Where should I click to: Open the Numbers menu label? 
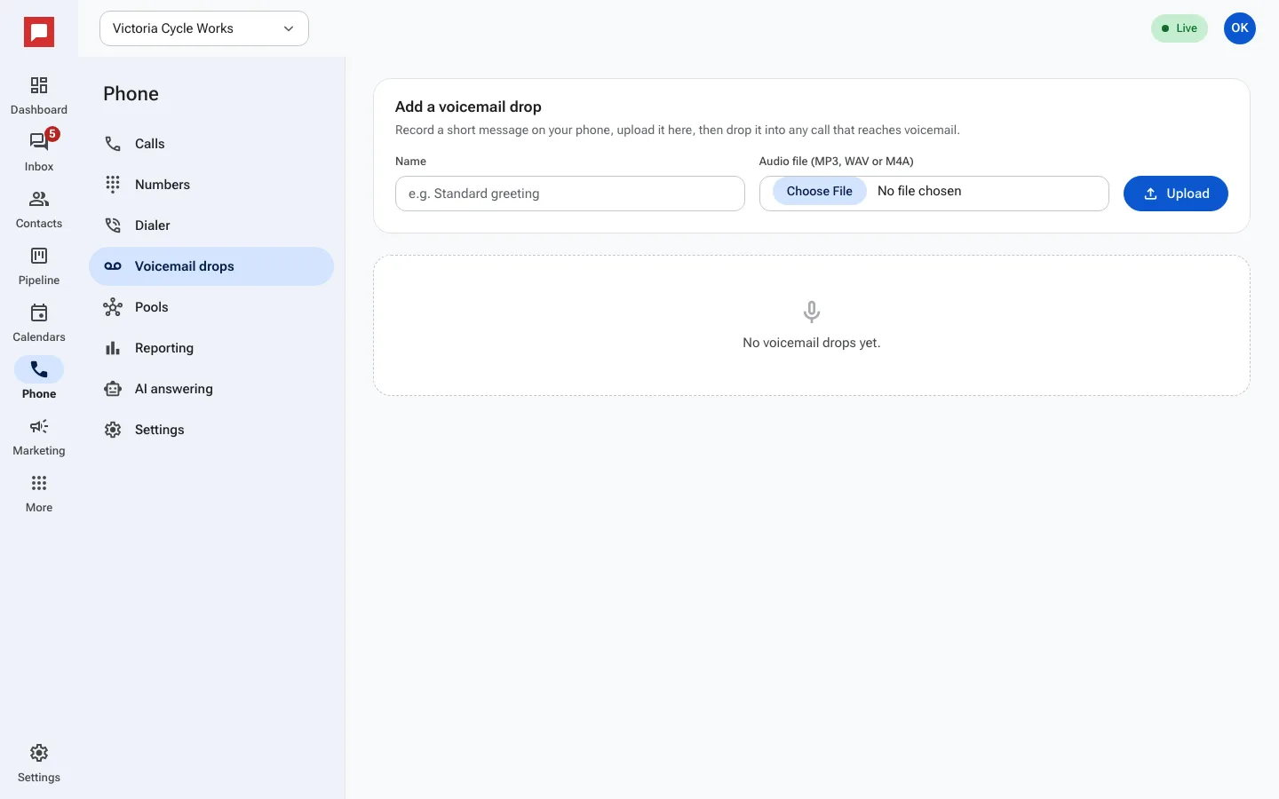(x=163, y=185)
